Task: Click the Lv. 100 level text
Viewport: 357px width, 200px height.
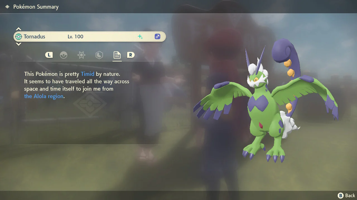Action: (76, 36)
